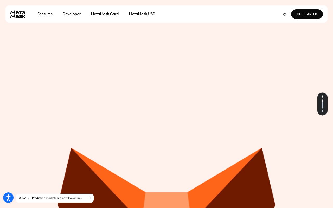Click the bottom dot on the scroll indicator
The image size is (333, 208).
(322, 111)
